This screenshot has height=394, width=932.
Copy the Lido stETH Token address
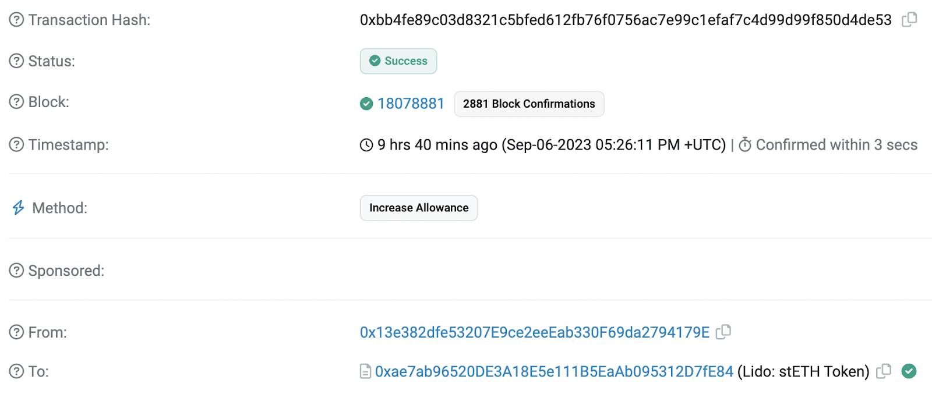click(884, 371)
